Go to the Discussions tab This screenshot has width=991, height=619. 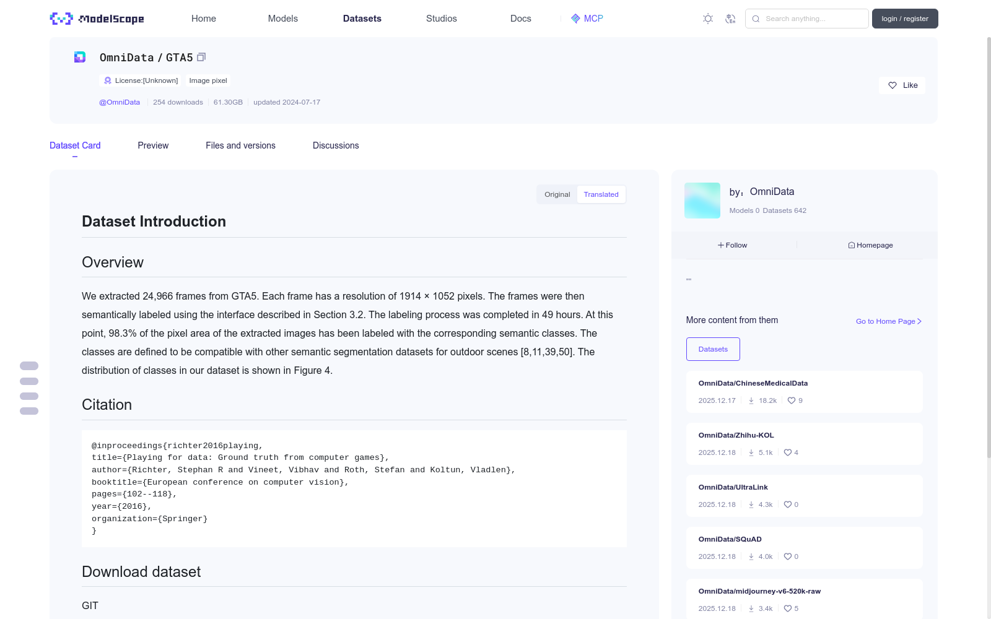[336, 145]
